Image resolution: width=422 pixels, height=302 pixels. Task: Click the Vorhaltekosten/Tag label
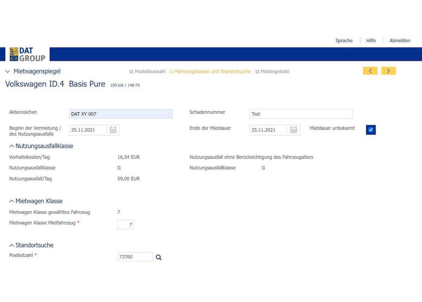point(30,157)
